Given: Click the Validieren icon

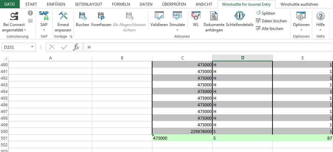Looking at the screenshot, I should click(159, 16).
